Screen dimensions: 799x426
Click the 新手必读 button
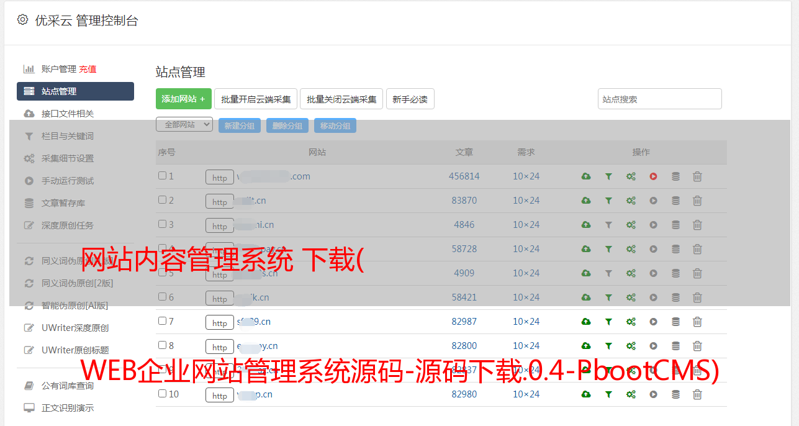pos(410,99)
